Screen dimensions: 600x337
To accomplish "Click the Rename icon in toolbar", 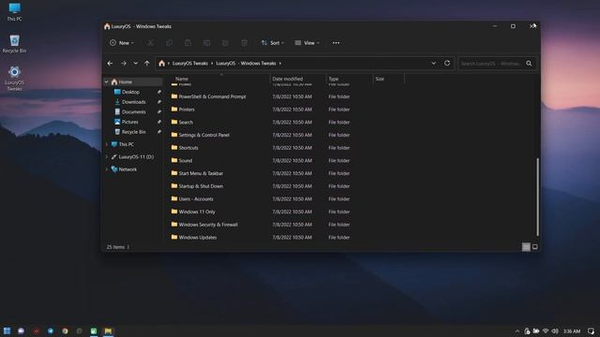I will pos(206,43).
